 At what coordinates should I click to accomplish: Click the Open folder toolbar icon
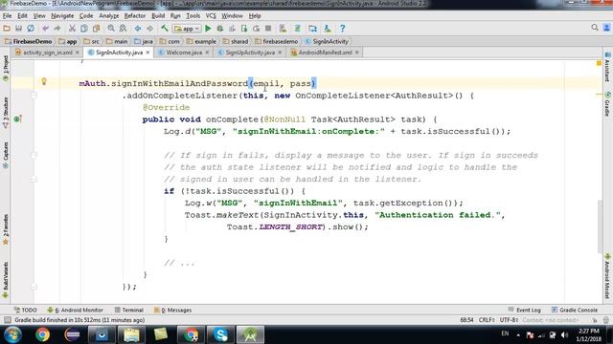click(x=7, y=28)
